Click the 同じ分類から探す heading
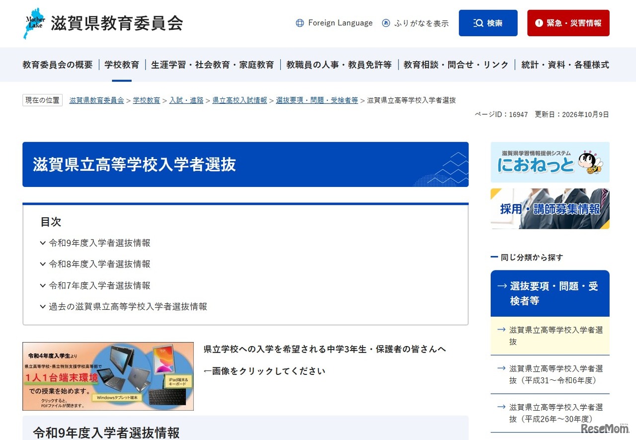 pyautogui.click(x=532, y=258)
